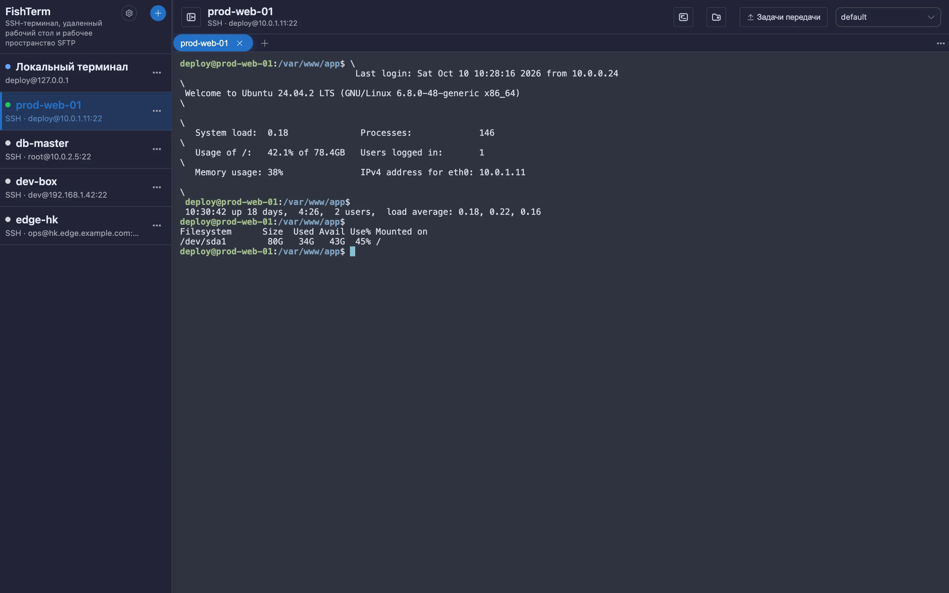Select prod-web-01 host in sidebar
949x593 pixels.
pos(85,111)
